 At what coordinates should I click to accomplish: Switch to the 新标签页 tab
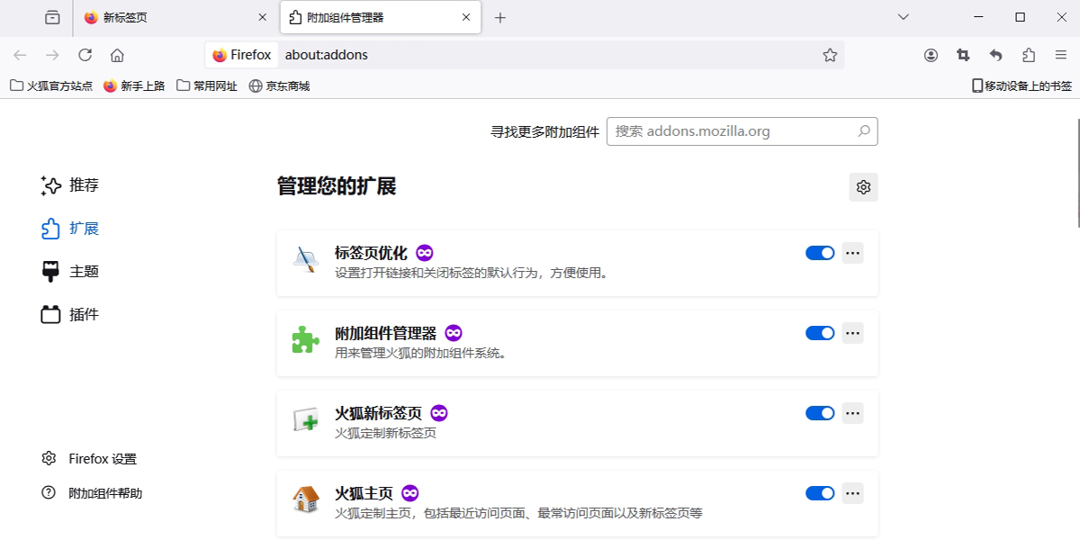coord(175,17)
